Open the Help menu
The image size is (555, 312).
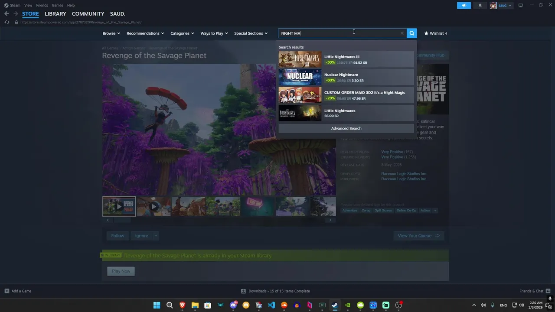coord(71,5)
